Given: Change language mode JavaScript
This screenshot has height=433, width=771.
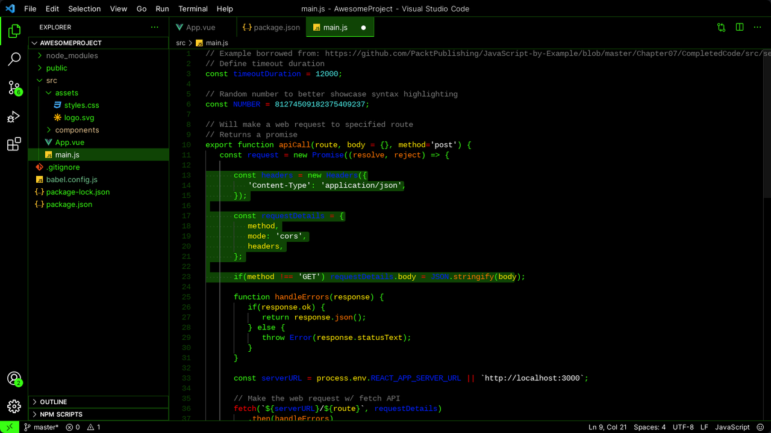Looking at the screenshot, I should [x=732, y=427].
